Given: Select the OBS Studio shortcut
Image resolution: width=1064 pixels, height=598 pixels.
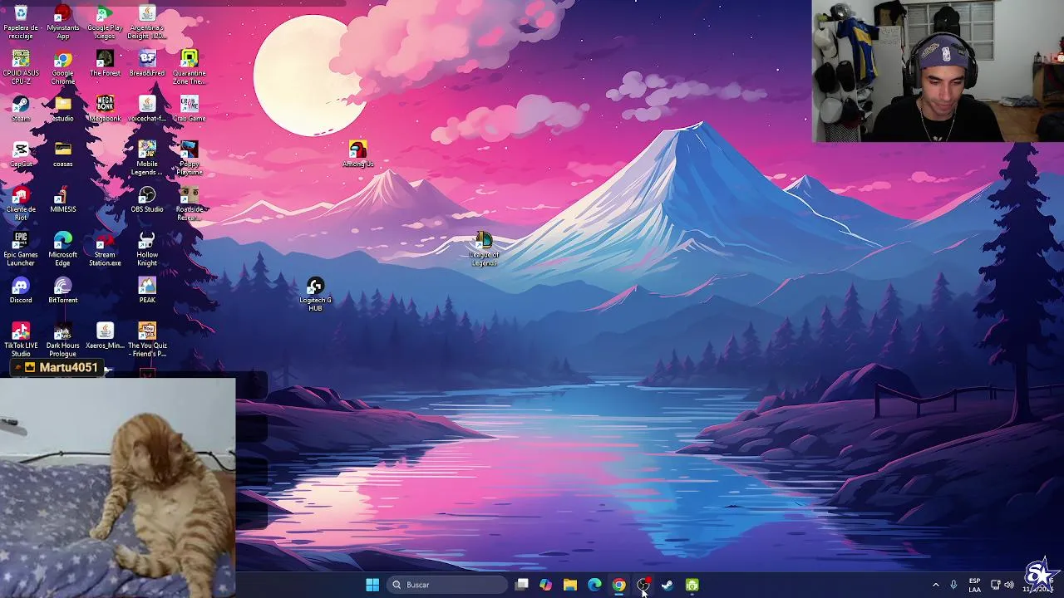Looking at the screenshot, I should (x=147, y=200).
